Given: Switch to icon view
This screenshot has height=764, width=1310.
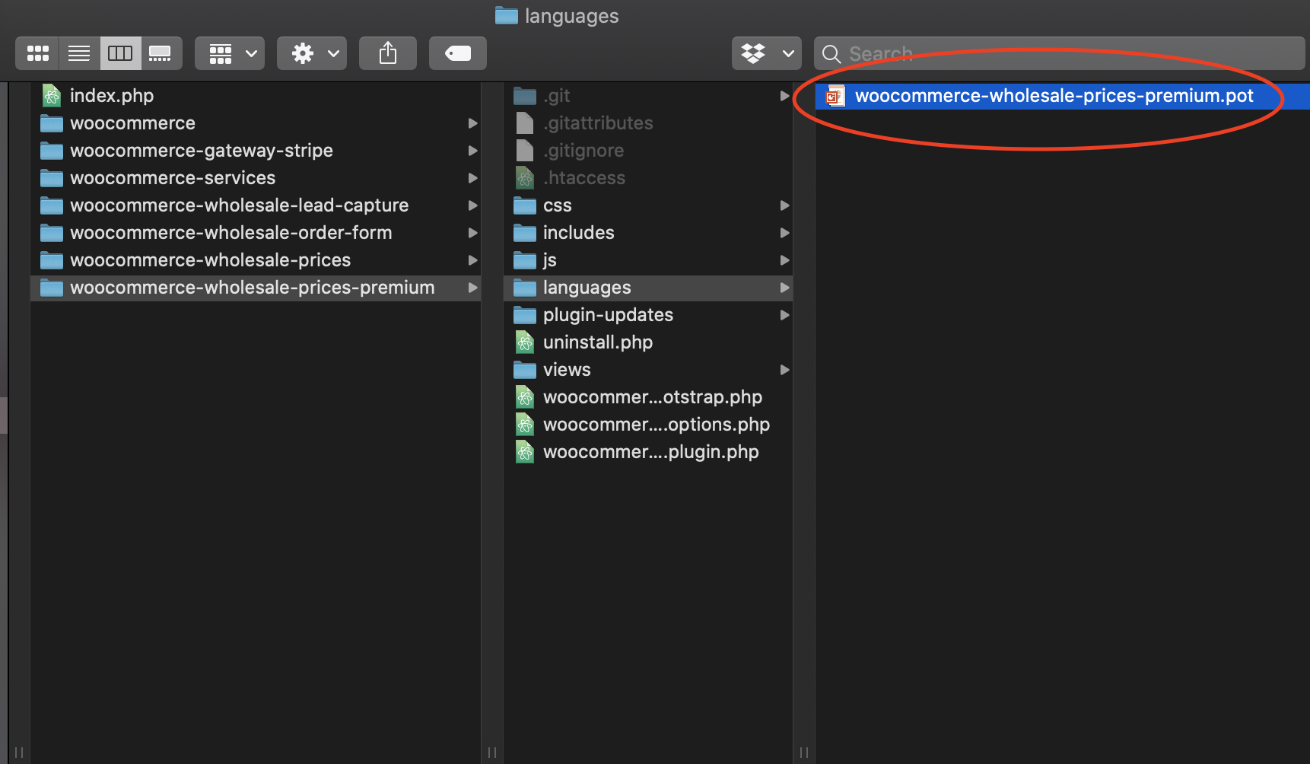Looking at the screenshot, I should click(37, 53).
